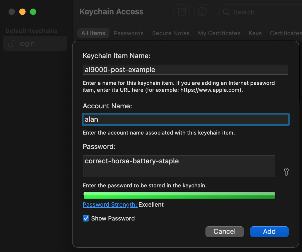This screenshot has width=302, height=252.
Task: Click the Keychain Item Name field
Action: click(x=185, y=70)
